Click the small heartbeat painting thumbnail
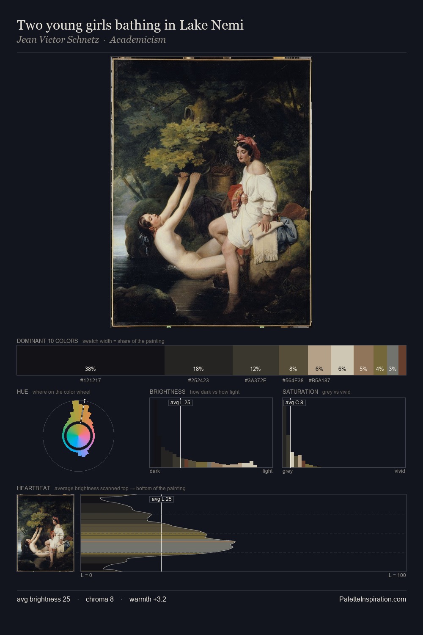Screen dimensions: 423x635 (x=46, y=533)
